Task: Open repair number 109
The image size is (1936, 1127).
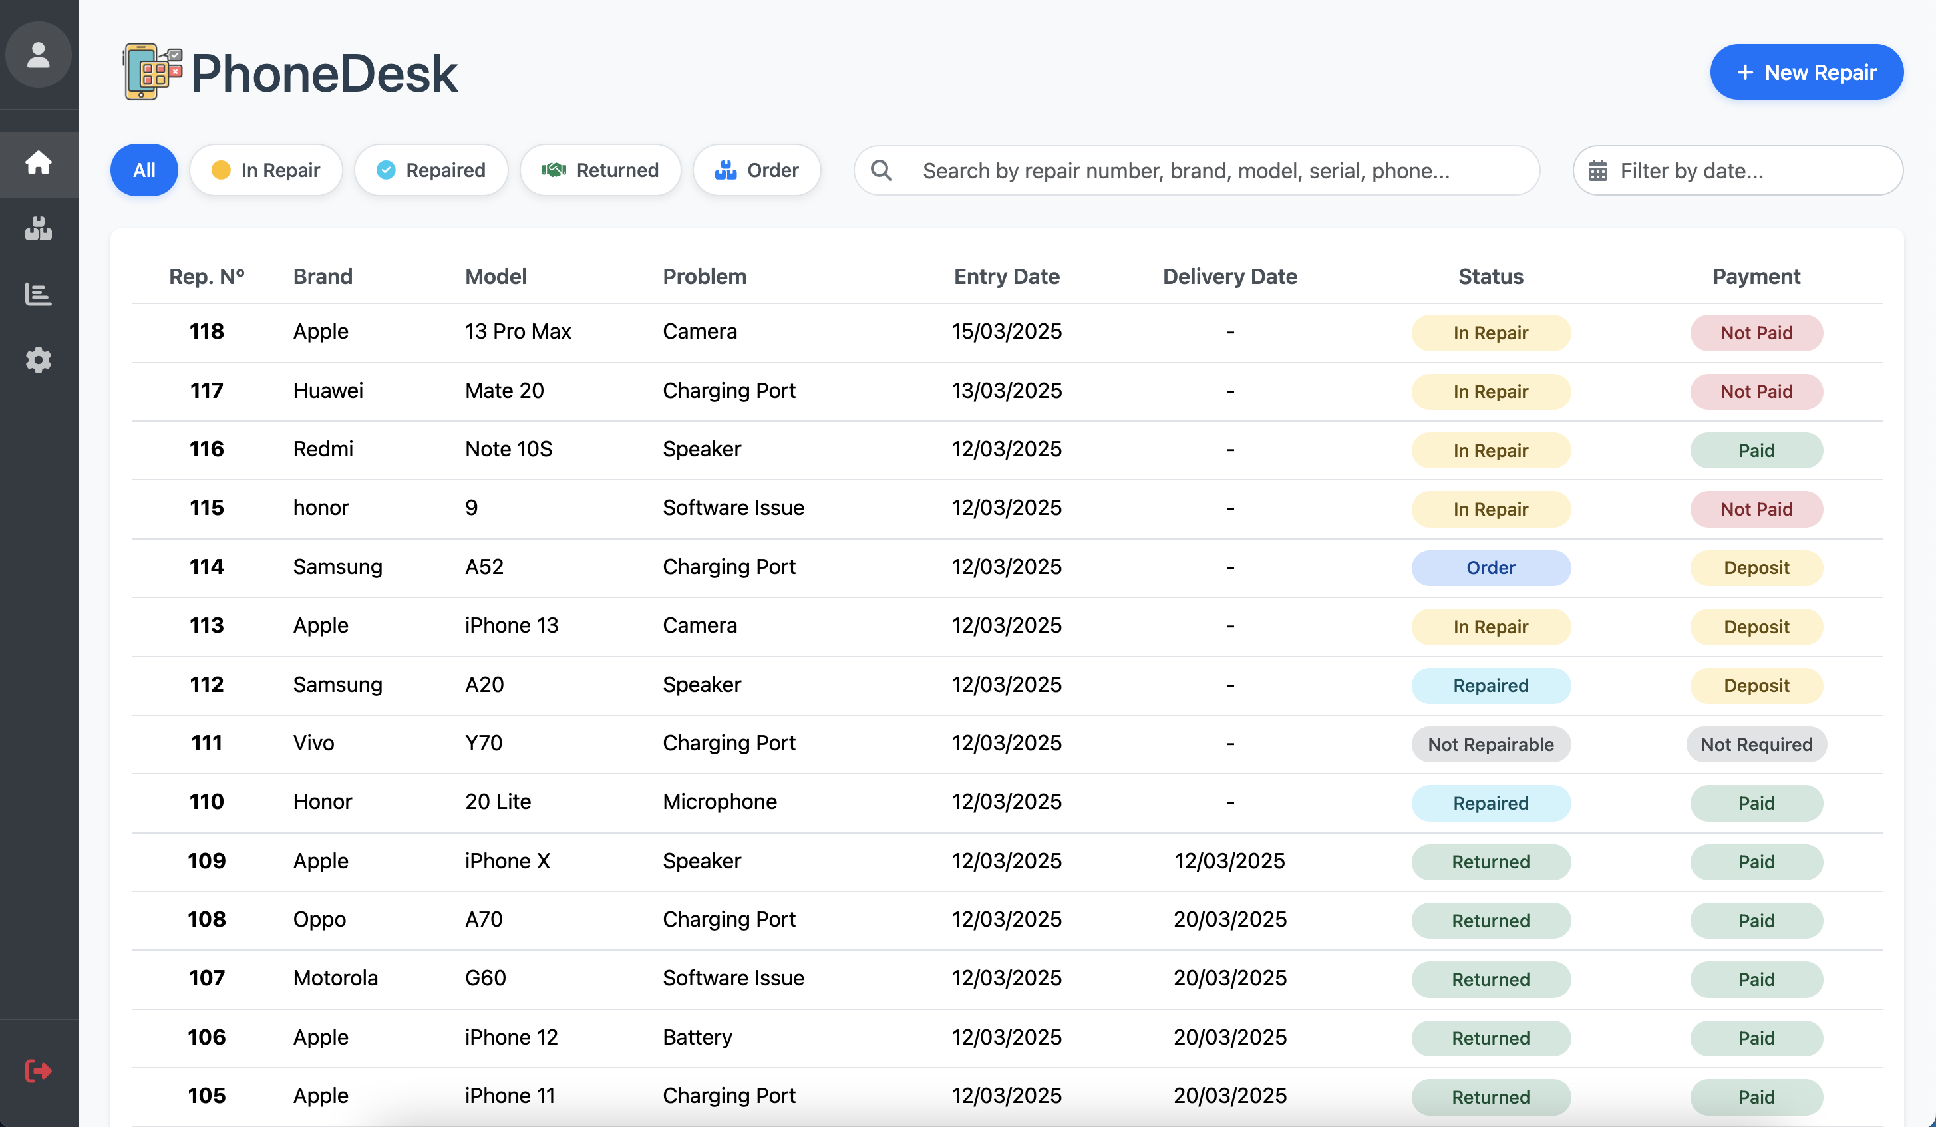Action: click(x=1007, y=861)
